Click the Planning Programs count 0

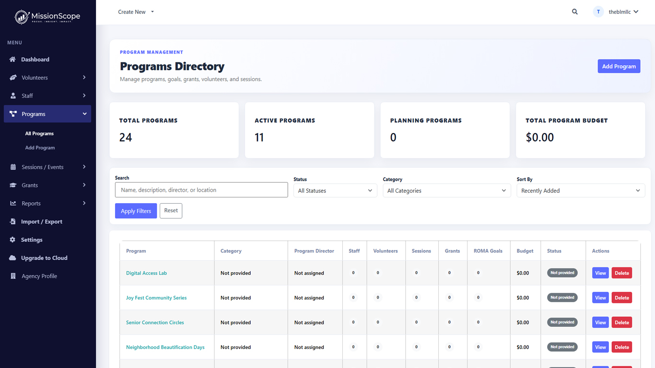393,138
